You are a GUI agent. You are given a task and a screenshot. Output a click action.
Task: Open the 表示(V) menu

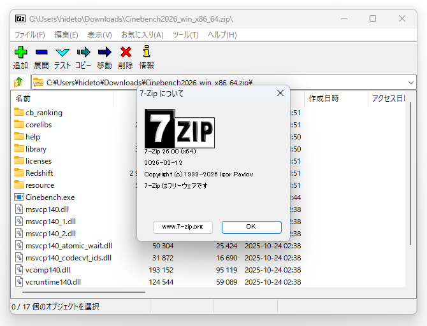99,35
